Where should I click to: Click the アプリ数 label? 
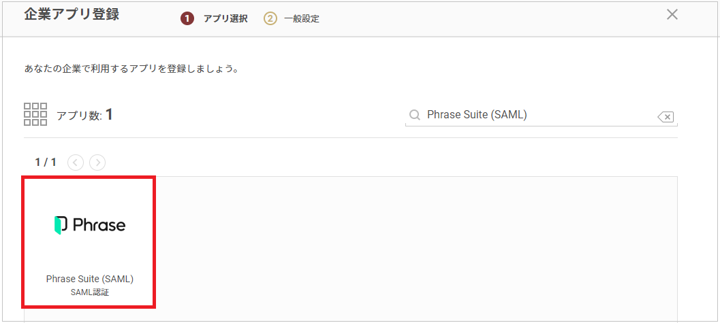click(79, 116)
